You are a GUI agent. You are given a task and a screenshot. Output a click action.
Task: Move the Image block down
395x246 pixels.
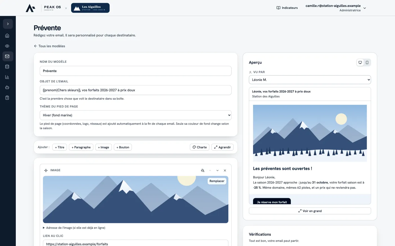[218, 170]
